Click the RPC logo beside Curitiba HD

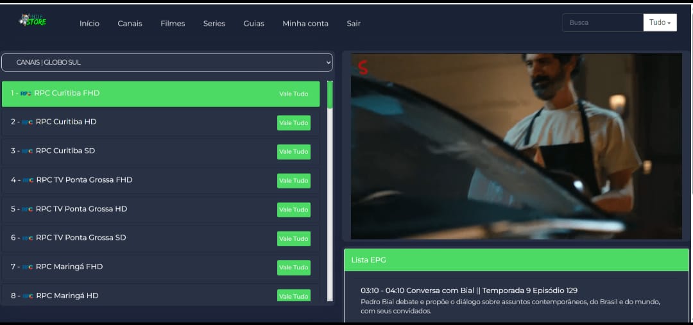click(27, 122)
